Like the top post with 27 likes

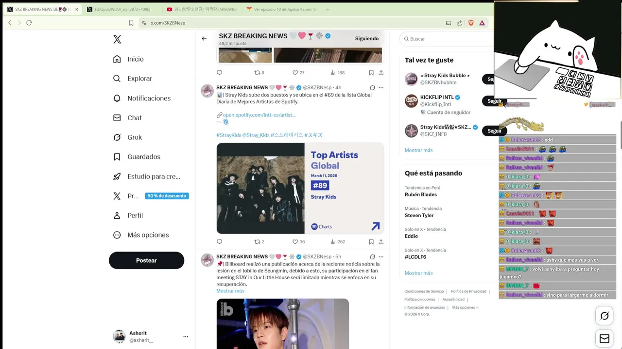pyautogui.click(x=298, y=73)
